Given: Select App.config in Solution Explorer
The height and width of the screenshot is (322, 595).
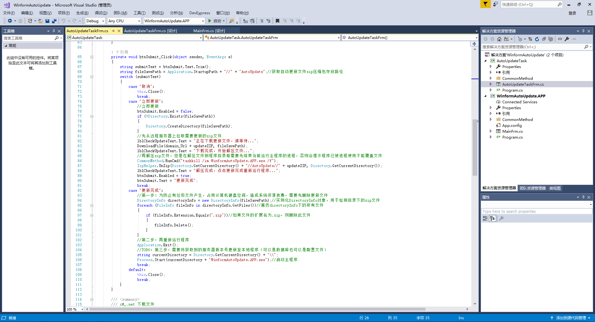Looking at the screenshot, I should pos(512,125).
